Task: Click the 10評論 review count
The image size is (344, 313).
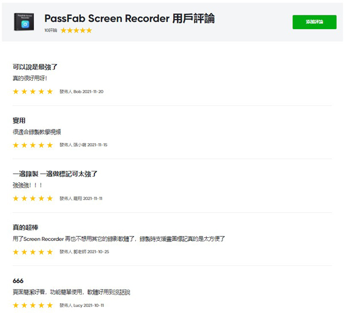Action: coord(51,30)
